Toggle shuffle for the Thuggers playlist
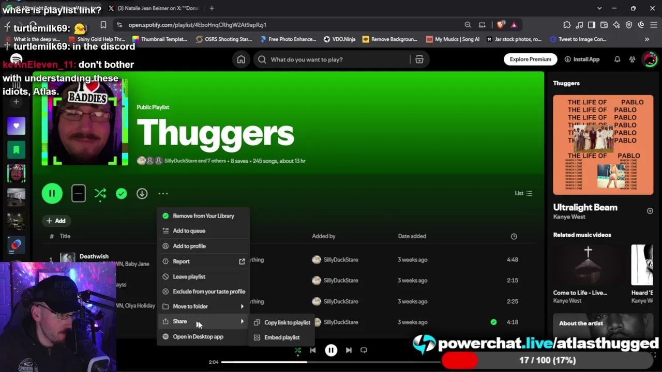This screenshot has width=662, height=372. pos(100,194)
